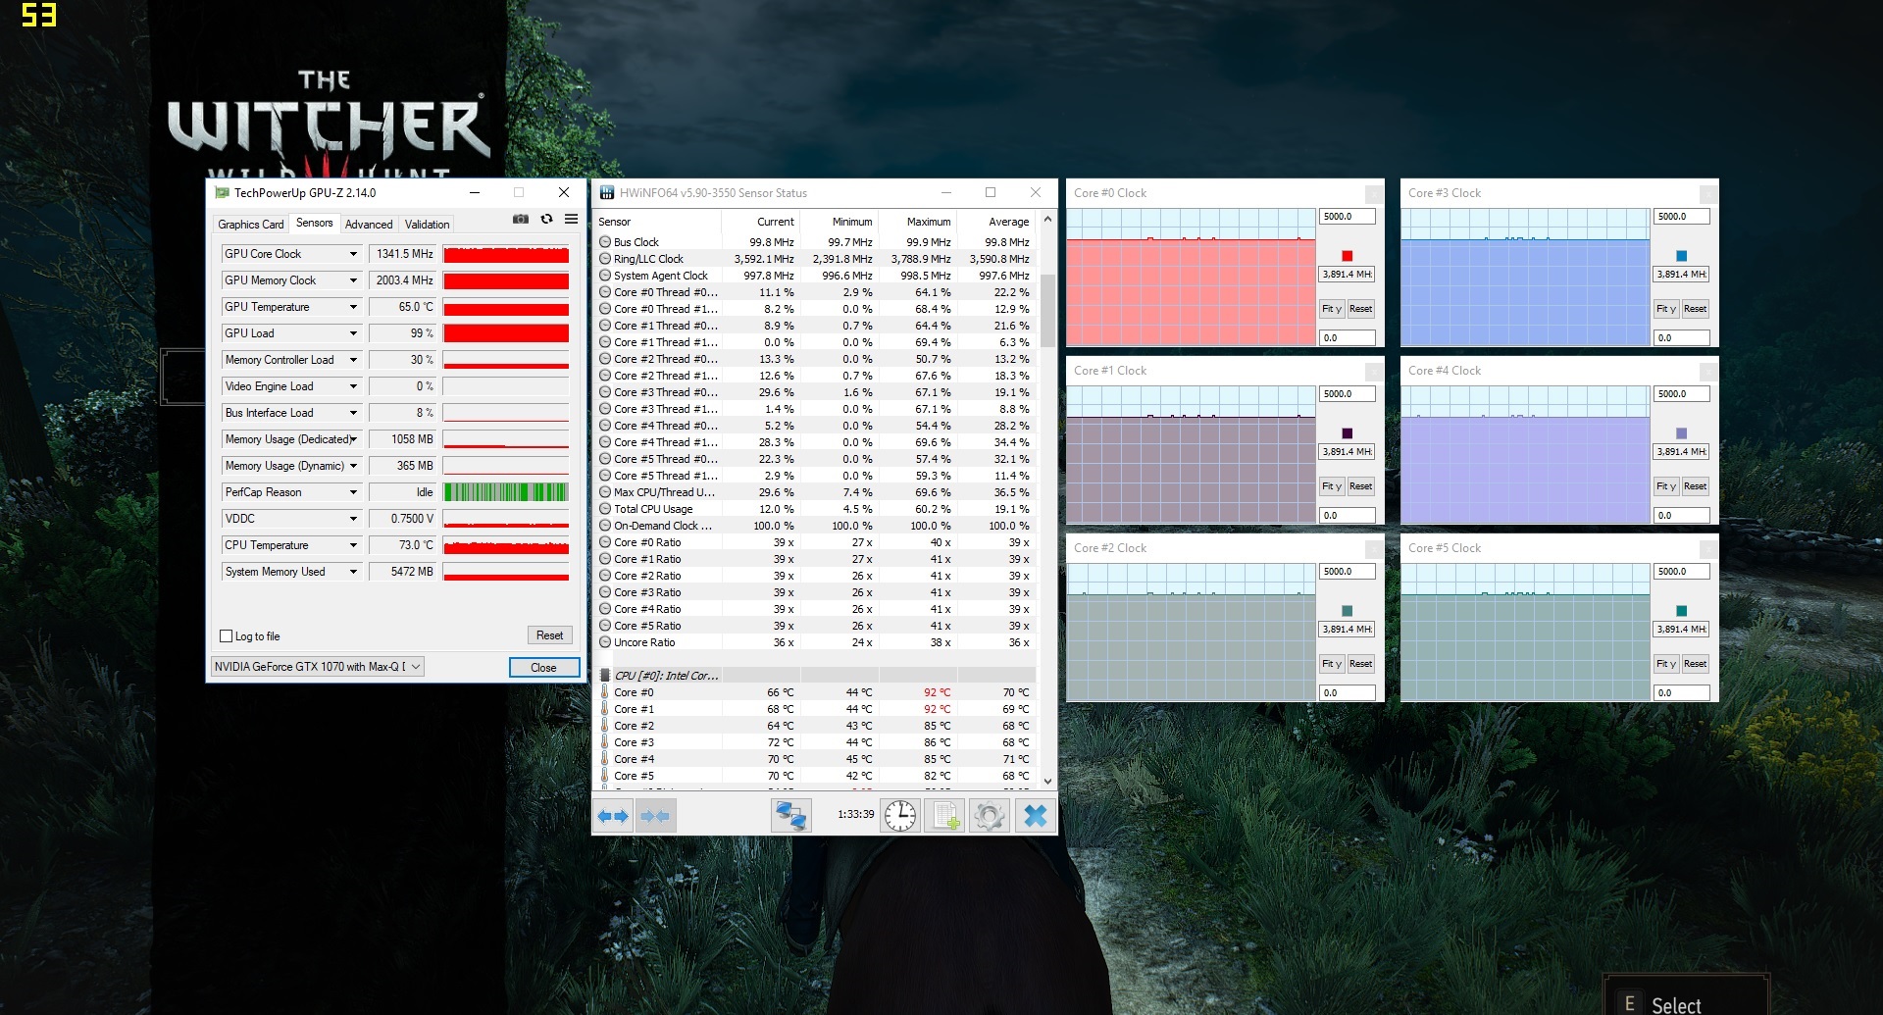Click the HWiNFO64 app icon in title bar

(607, 193)
